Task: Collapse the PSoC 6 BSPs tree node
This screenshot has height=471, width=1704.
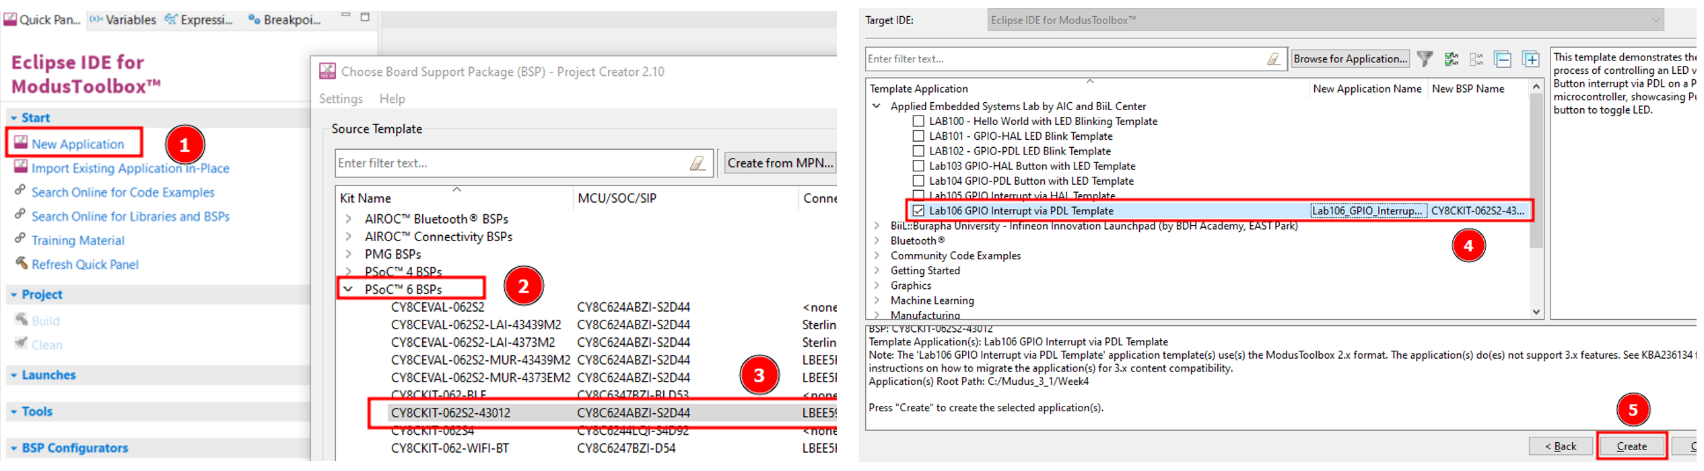Action: tap(348, 289)
